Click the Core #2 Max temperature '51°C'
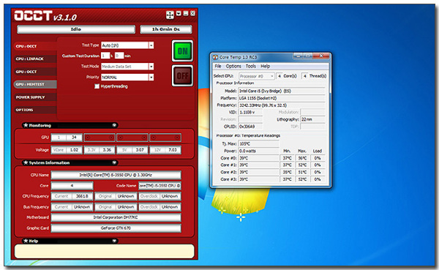Screen dimensions: 439x270 (x=302, y=172)
